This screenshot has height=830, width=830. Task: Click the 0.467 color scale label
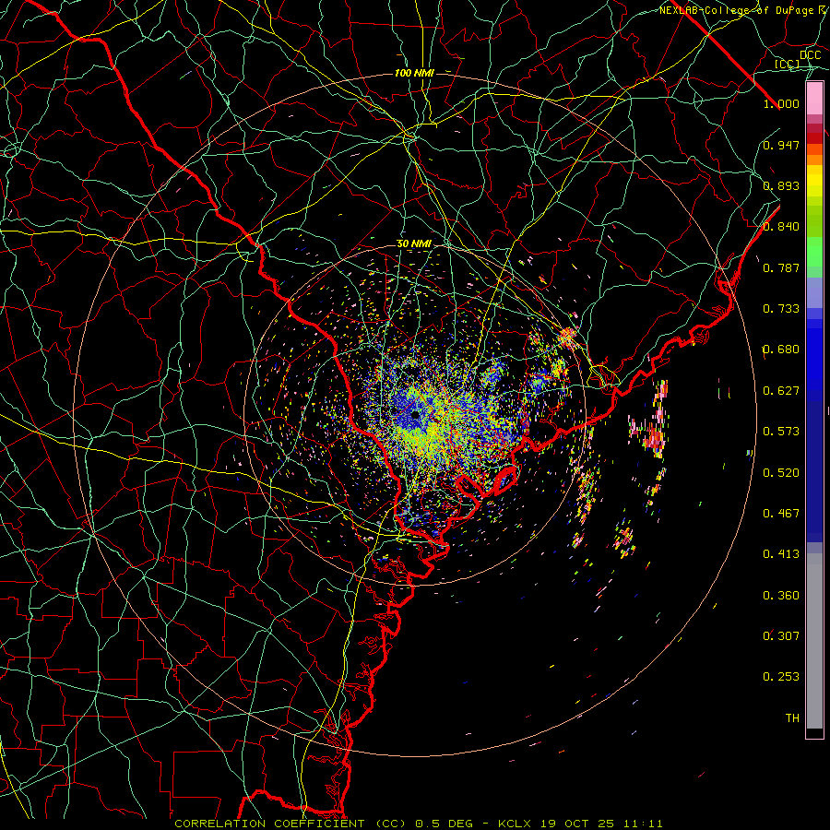[781, 513]
